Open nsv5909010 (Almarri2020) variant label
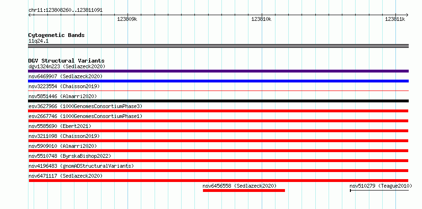This screenshot has width=422, height=209. pyautogui.click(x=63, y=146)
